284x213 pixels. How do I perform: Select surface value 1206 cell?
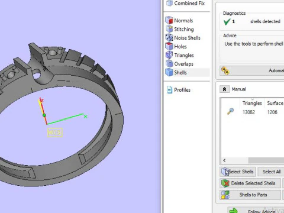pyautogui.click(x=272, y=112)
